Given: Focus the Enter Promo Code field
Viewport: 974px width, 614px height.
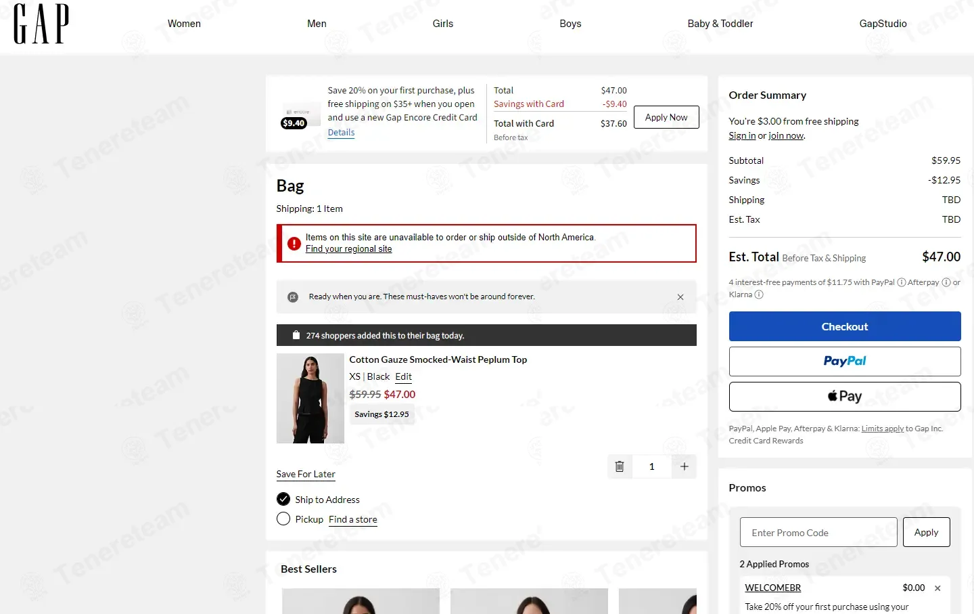Looking at the screenshot, I should click(x=818, y=532).
